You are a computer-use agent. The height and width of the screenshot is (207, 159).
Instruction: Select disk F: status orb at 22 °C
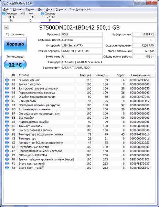click(42, 13)
